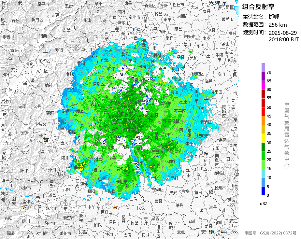This screenshot has width=301, height=239.
Task: Click the map approval number 审图号 text
Action: pyautogui.click(x=270, y=233)
